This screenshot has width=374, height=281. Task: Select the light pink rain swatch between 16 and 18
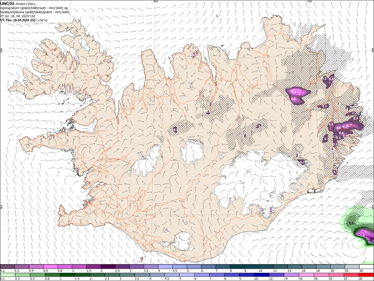pyautogui.click(x=307, y=275)
